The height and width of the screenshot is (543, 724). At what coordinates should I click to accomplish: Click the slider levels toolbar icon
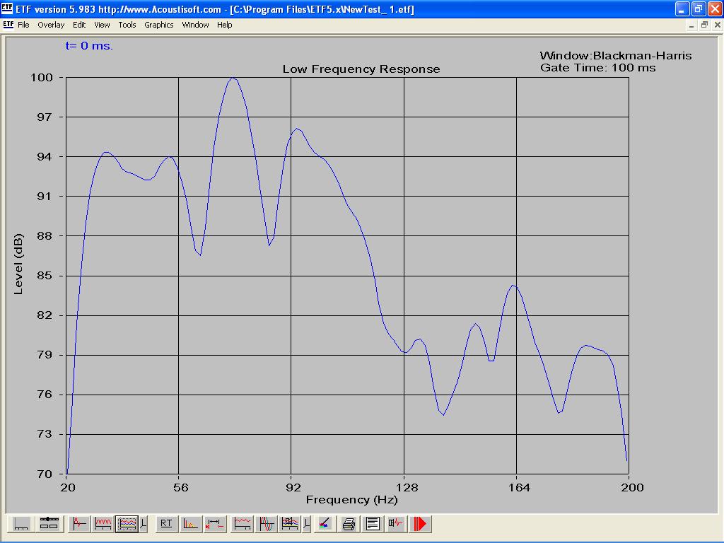(49, 524)
